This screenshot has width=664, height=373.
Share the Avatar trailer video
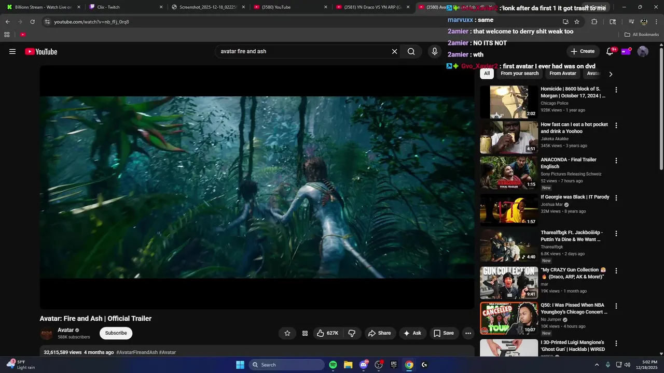(x=379, y=333)
